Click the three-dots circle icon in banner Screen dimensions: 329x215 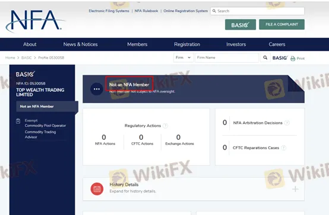pyautogui.click(x=97, y=89)
